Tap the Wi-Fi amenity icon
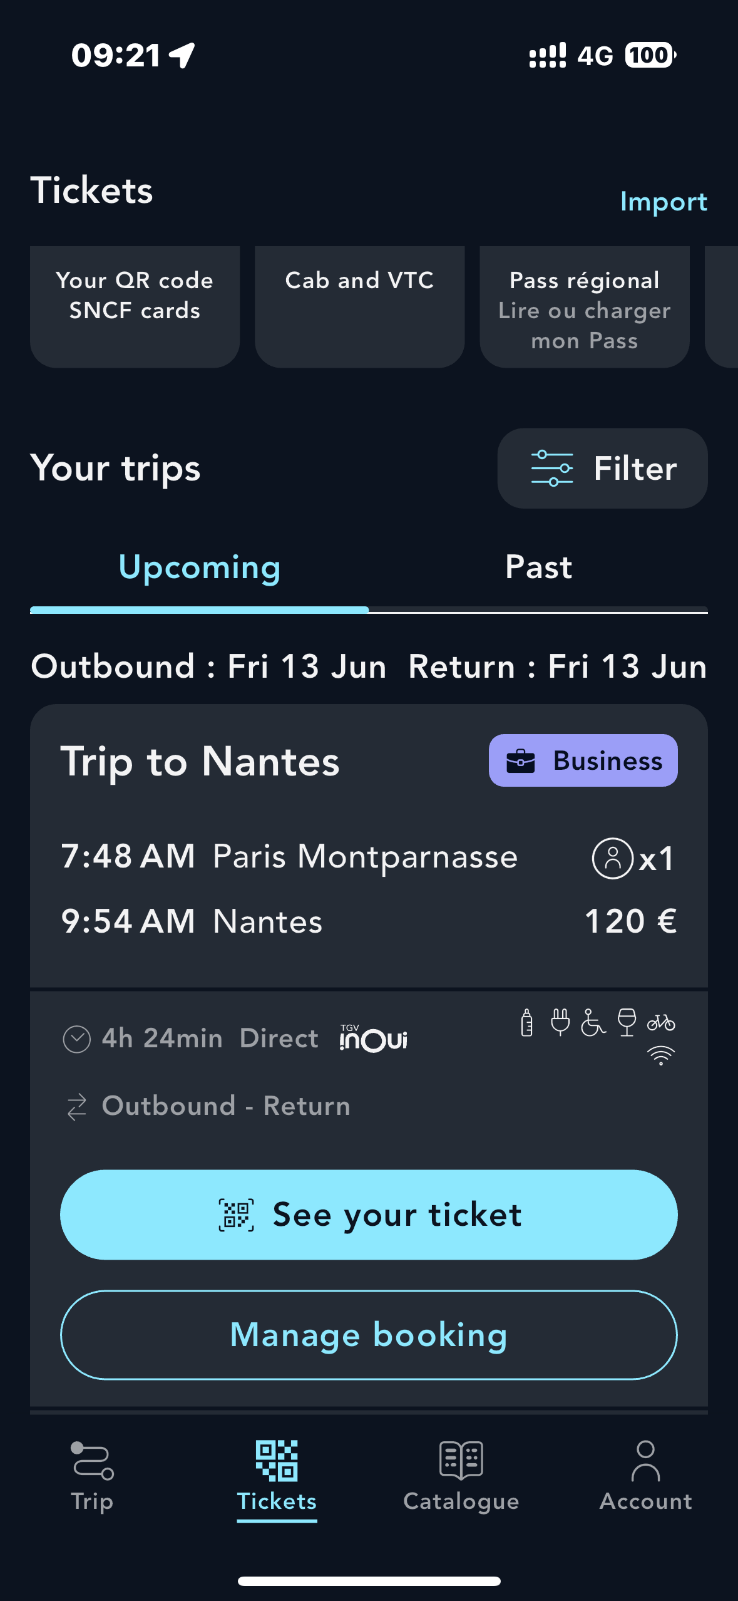Image resolution: width=738 pixels, height=1601 pixels. point(661,1055)
